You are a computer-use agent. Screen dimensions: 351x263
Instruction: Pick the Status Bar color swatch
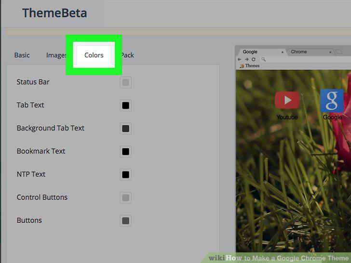tap(125, 82)
